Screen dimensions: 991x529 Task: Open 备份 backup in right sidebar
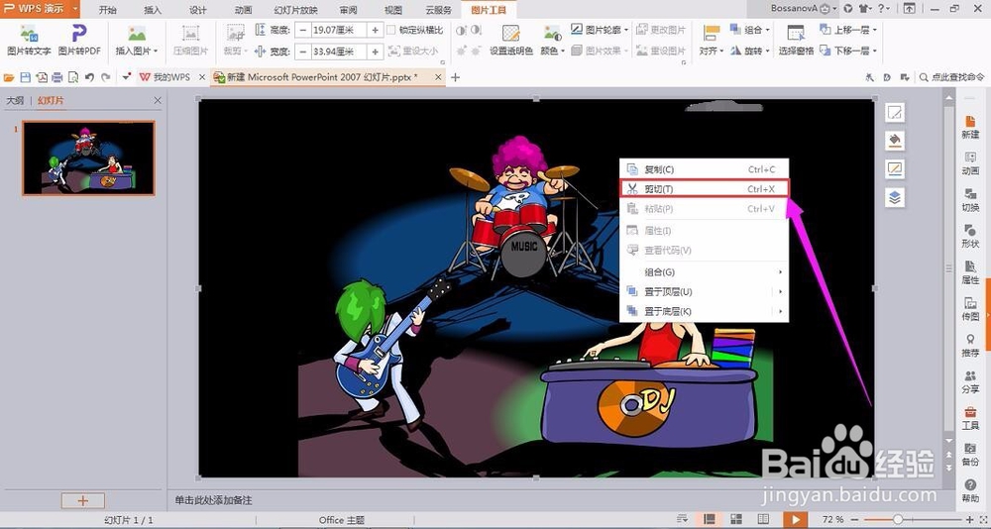pos(970,454)
